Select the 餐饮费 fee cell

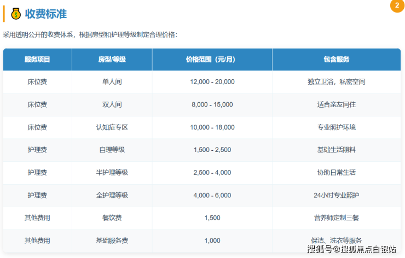click(x=112, y=218)
